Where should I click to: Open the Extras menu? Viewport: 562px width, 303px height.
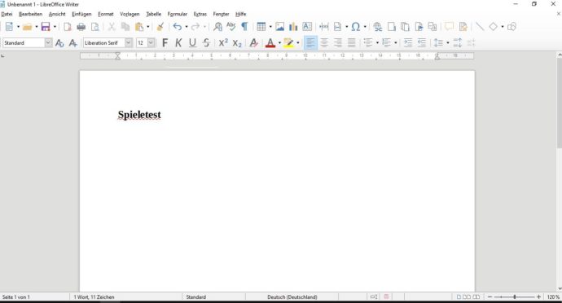200,14
